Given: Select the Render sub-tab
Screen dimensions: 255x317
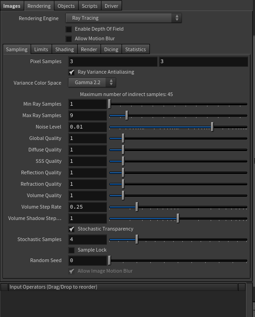Looking at the screenshot, I should click(x=89, y=49).
